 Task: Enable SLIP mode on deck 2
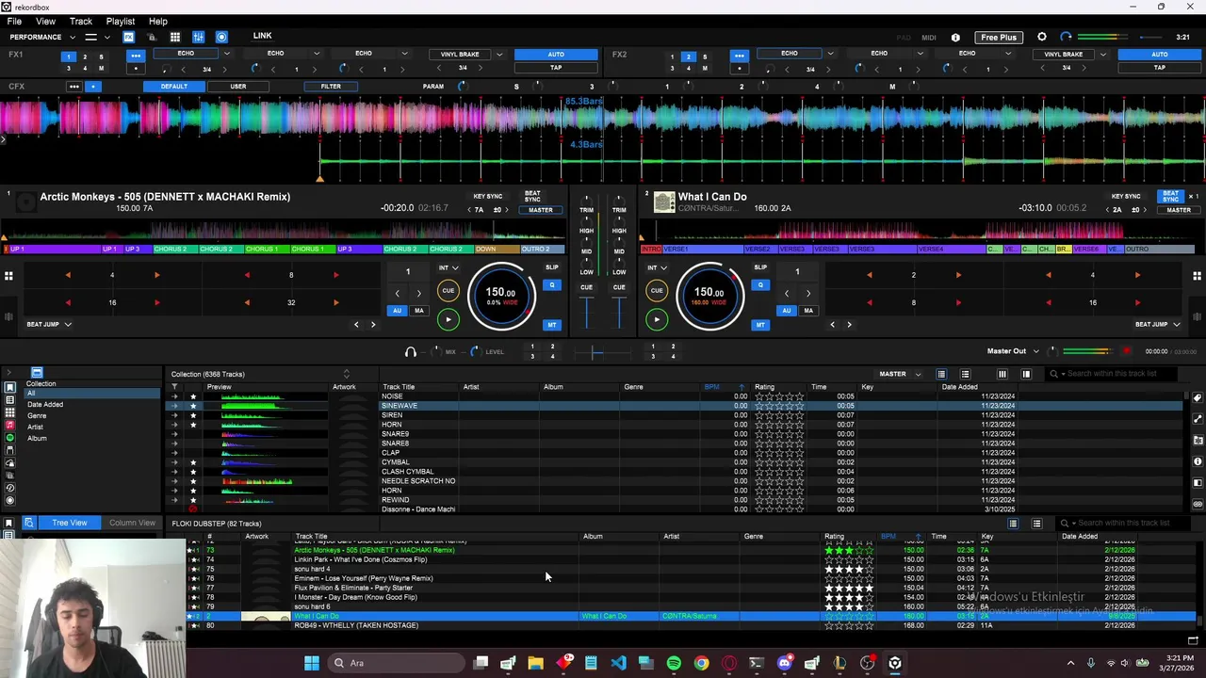pos(760,267)
